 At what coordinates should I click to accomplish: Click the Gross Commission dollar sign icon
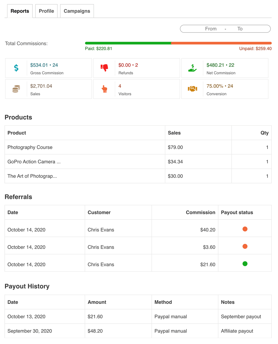point(16,68)
